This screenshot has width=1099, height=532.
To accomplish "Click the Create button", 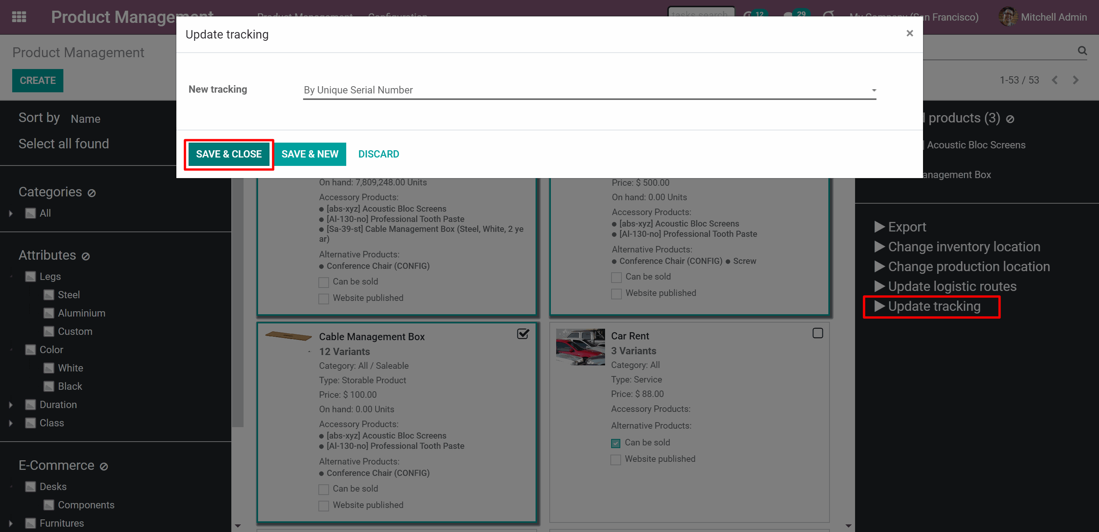I will [x=37, y=80].
